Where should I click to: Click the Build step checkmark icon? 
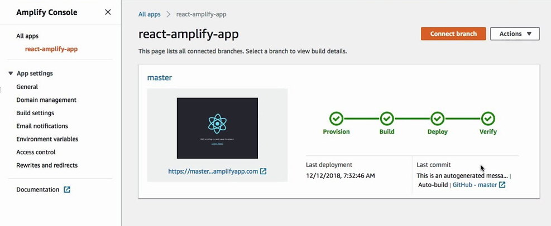click(387, 119)
